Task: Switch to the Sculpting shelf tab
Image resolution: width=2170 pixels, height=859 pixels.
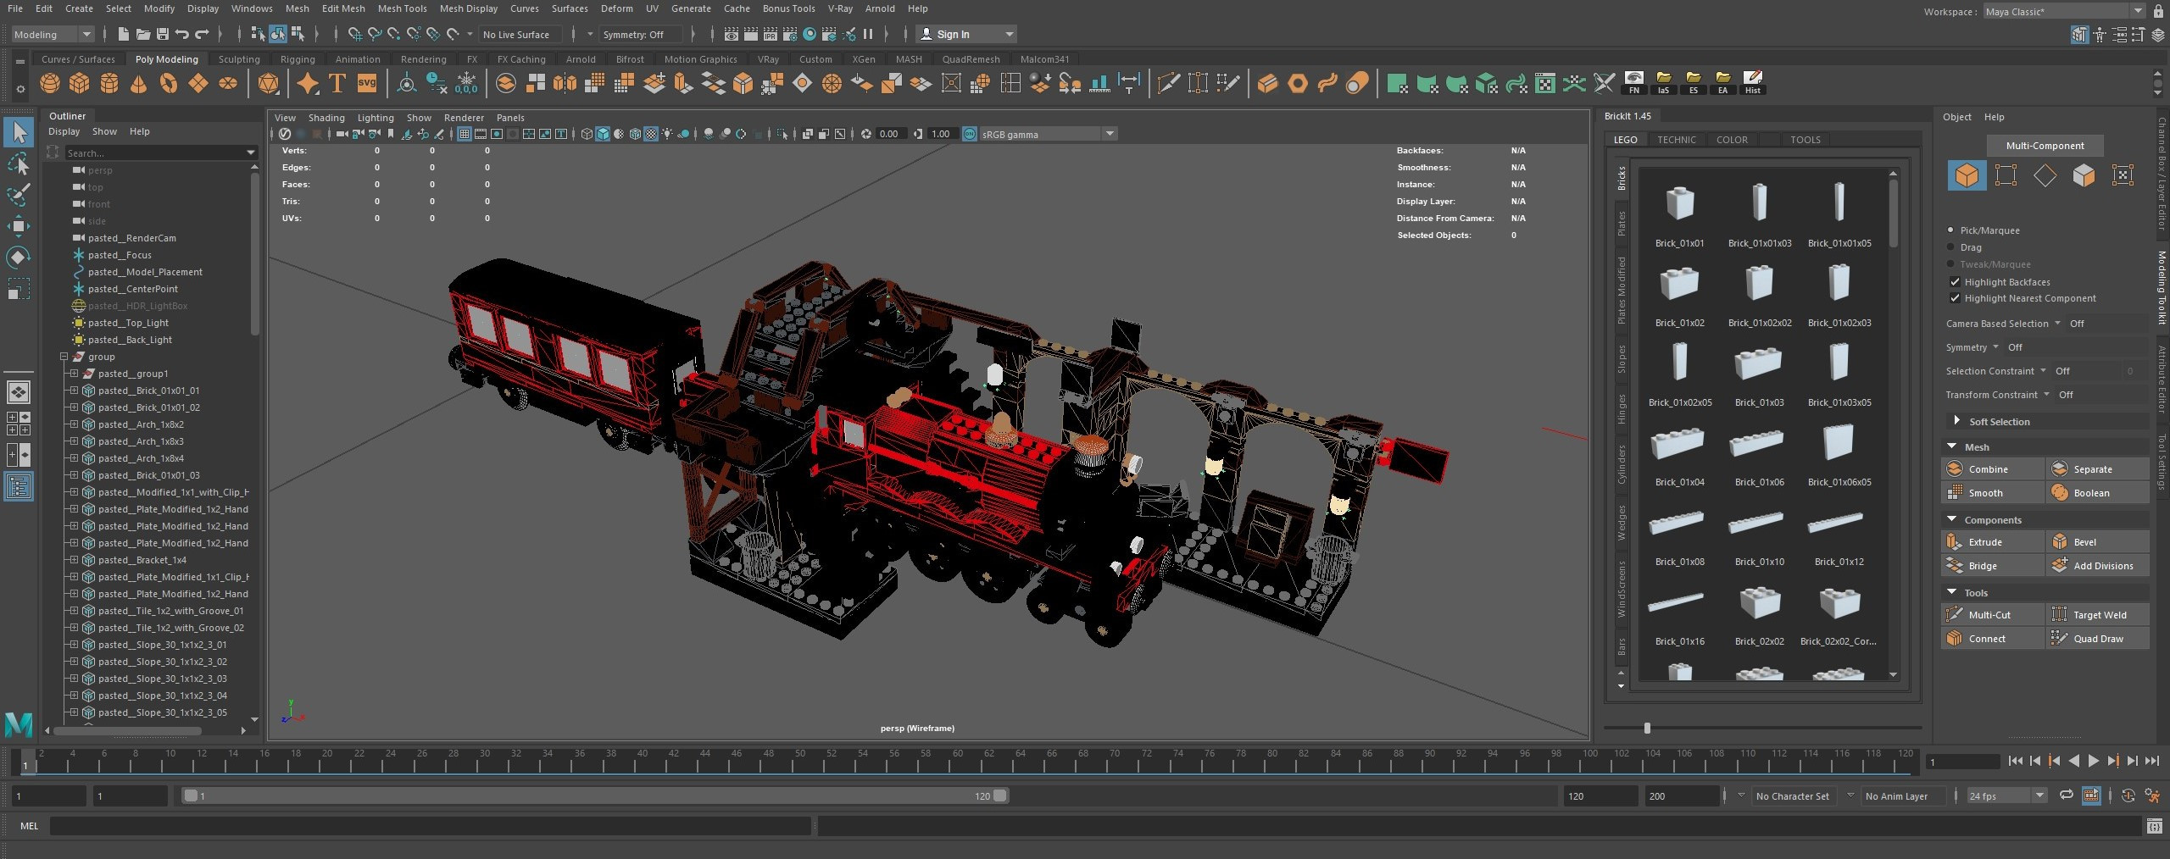Action: [x=239, y=59]
